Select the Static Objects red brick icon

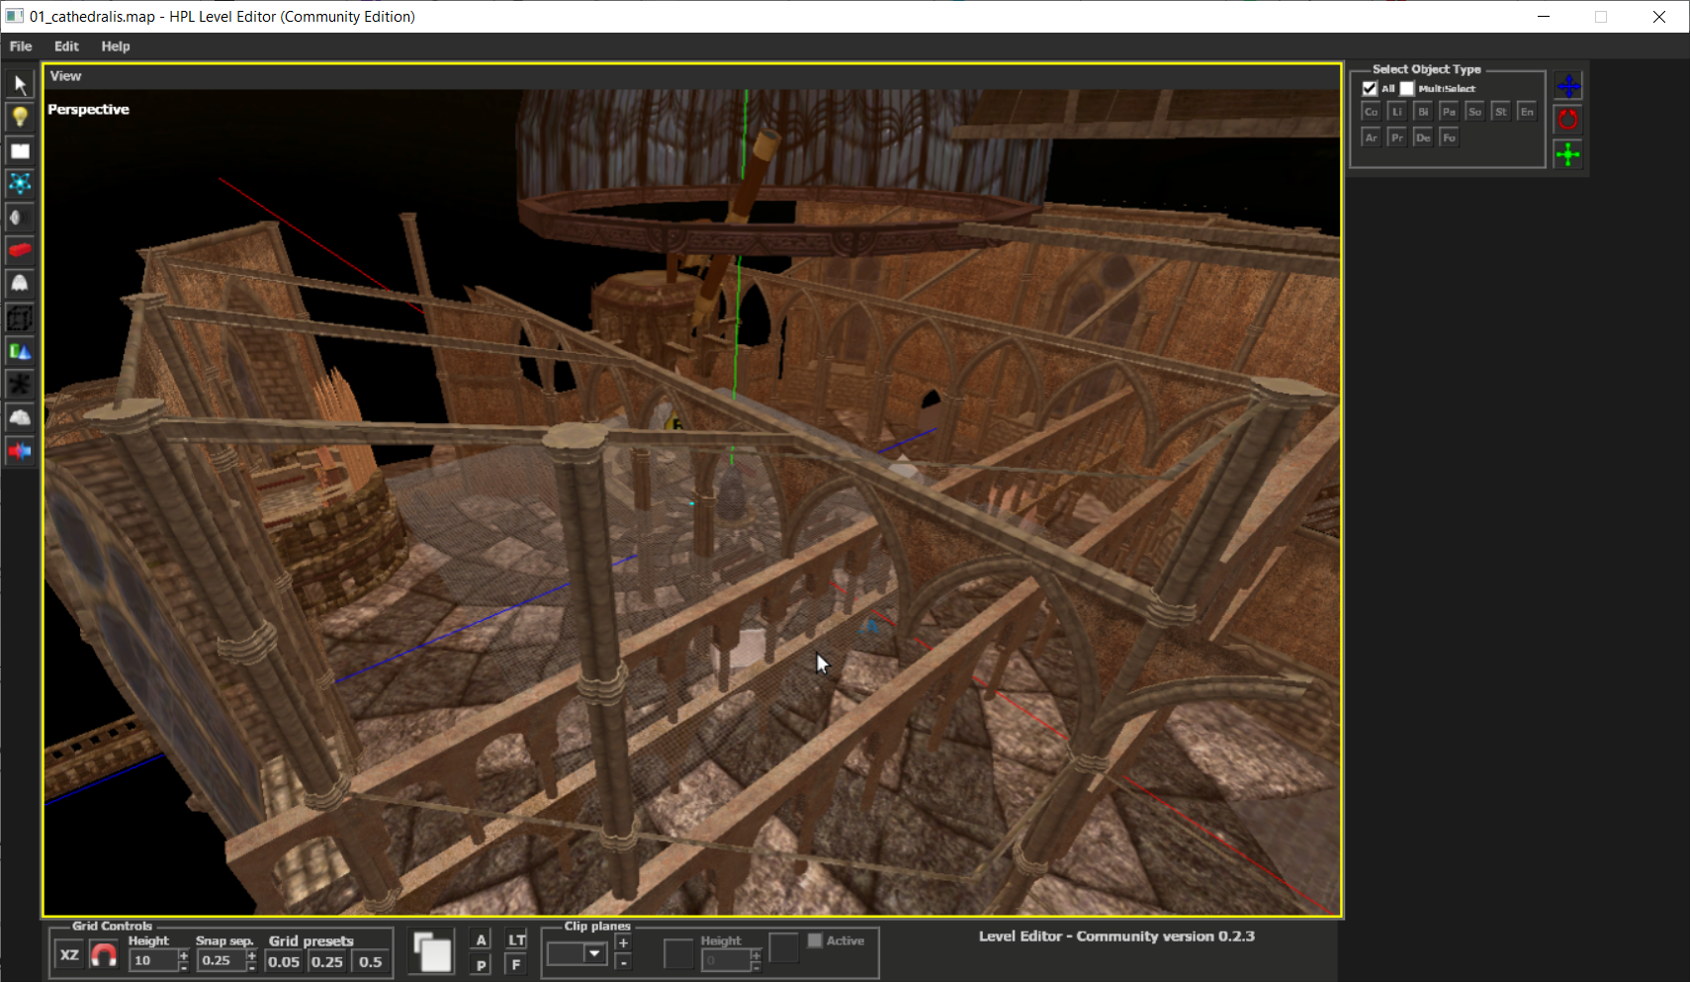(x=20, y=250)
